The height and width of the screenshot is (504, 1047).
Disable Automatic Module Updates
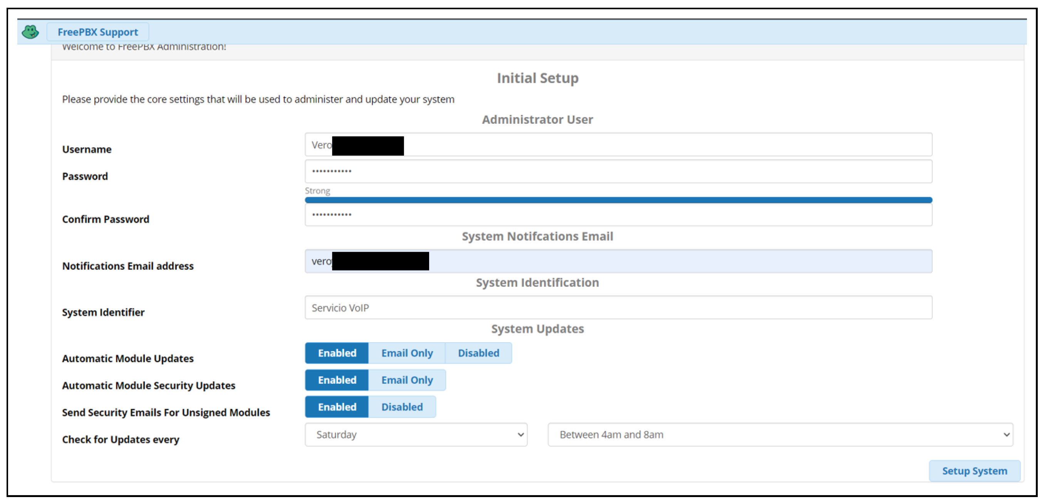coord(478,353)
